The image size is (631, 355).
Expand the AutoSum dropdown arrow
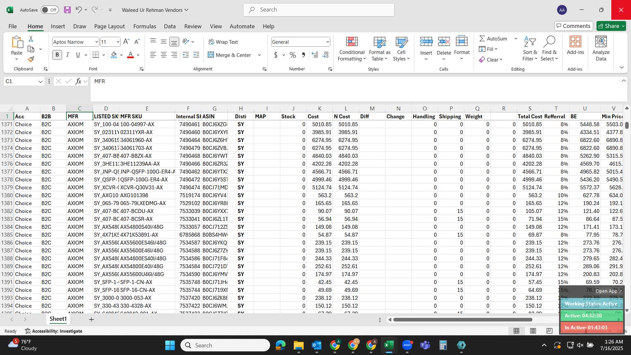[x=516, y=38]
